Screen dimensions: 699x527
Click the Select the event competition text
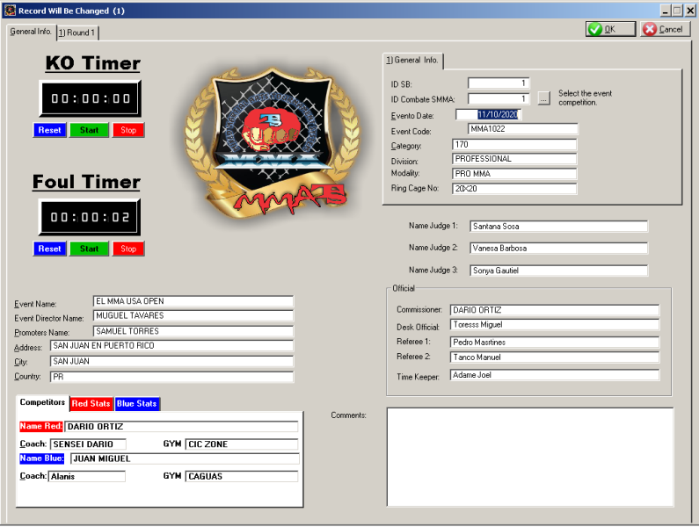point(585,97)
